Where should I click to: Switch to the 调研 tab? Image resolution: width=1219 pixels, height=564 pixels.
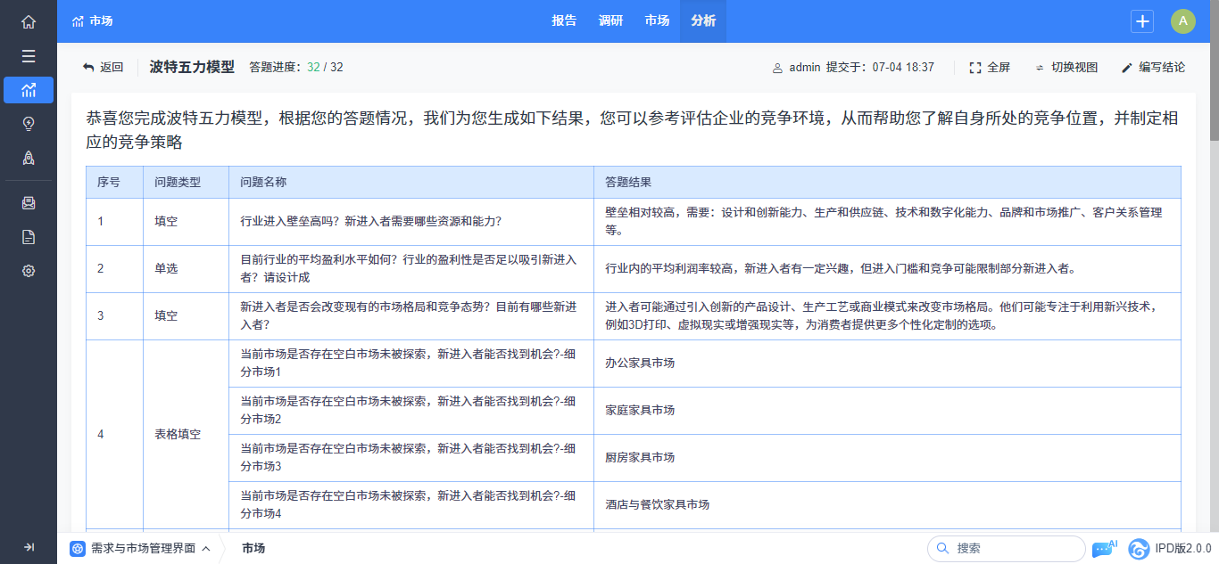tap(610, 21)
